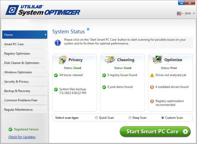
Task: Click the Cleaning drive icon
Action: [110, 59]
